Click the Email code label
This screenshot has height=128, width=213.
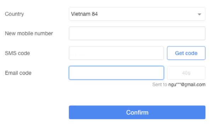point(18,73)
